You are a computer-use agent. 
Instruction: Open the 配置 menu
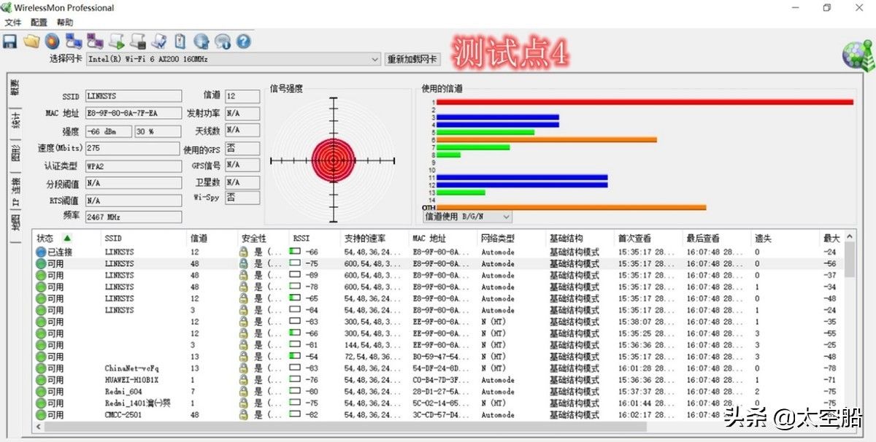coord(39,23)
